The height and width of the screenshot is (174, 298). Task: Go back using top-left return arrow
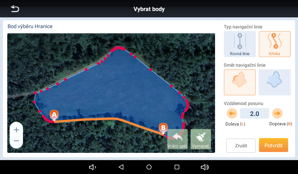coord(15,9)
